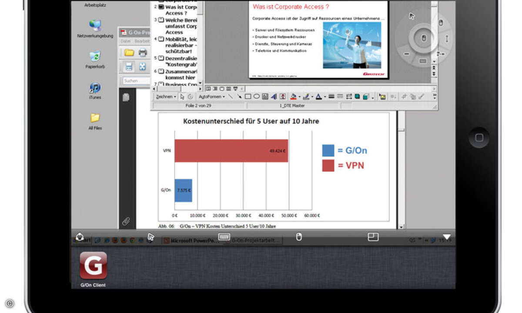
Task: Click the blue G/On bar labeled 7.575 €
Action: pos(183,190)
